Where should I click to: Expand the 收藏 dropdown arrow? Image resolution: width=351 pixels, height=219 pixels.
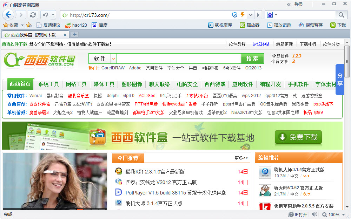coord(22,25)
